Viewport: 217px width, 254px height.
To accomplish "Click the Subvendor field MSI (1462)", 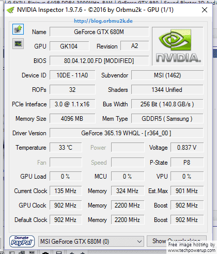I will (x=167, y=75).
